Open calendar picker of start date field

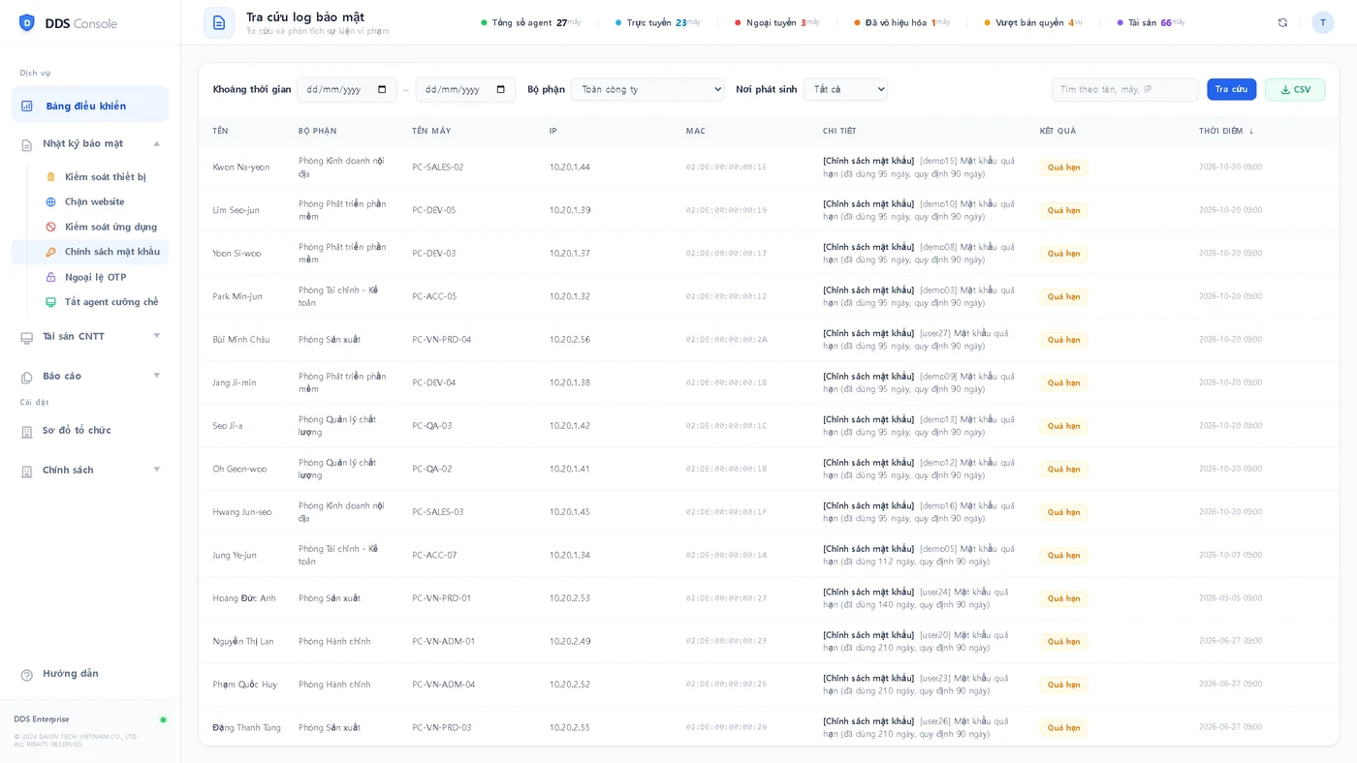382,90
